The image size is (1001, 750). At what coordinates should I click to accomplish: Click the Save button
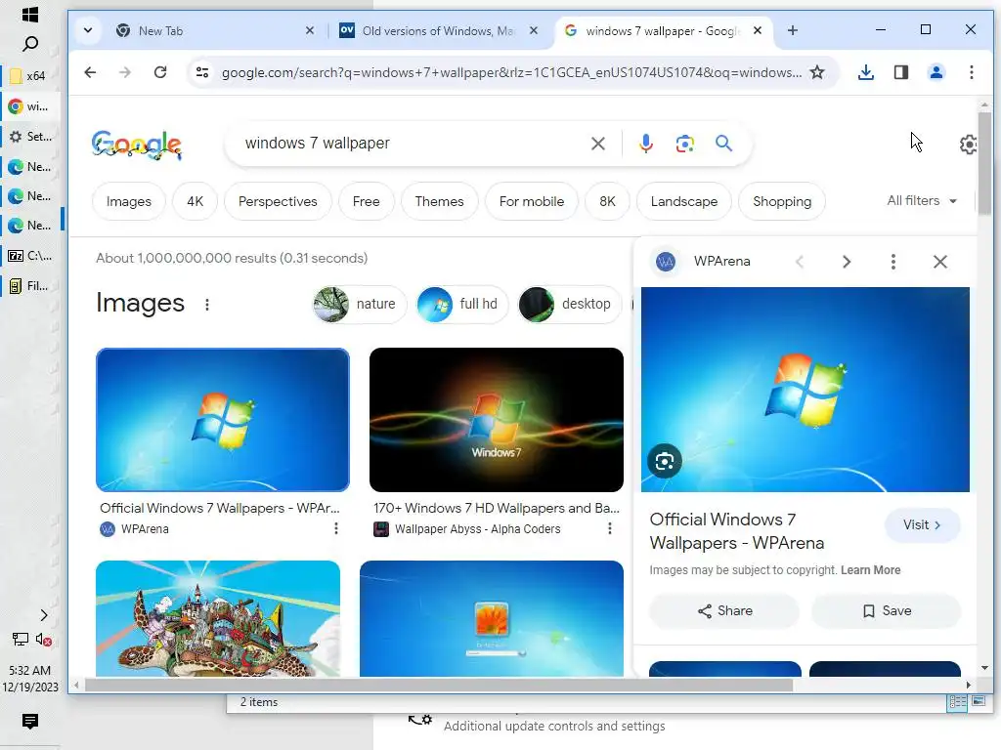coord(886,611)
